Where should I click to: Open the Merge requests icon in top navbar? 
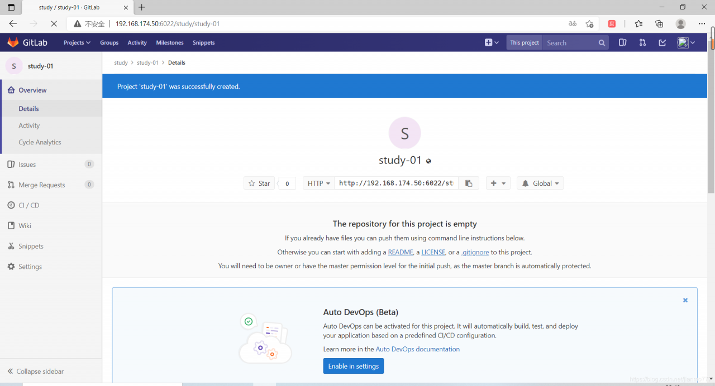642,42
